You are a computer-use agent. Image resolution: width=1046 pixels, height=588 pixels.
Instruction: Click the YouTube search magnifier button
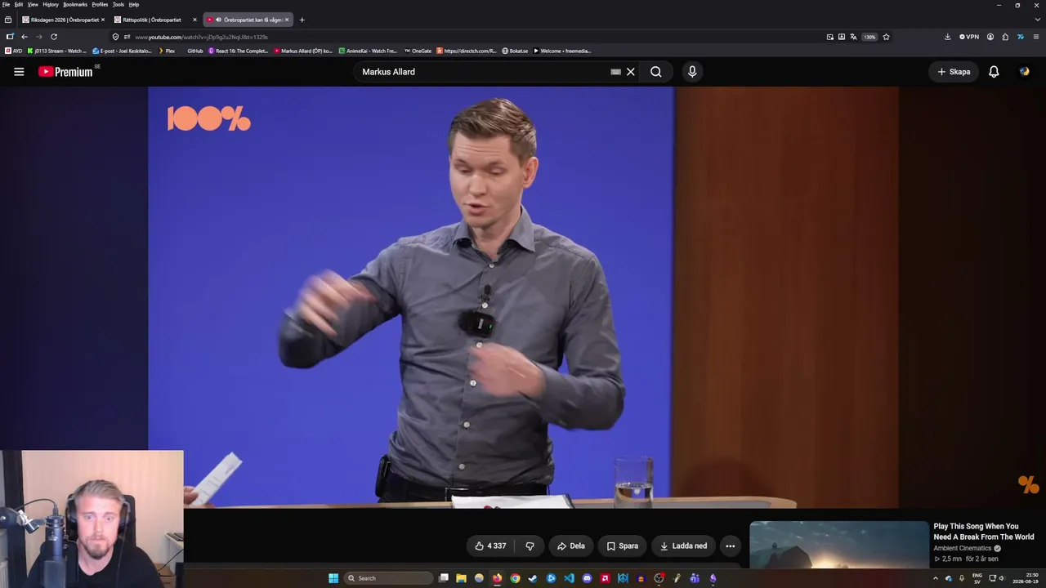click(x=656, y=72)
